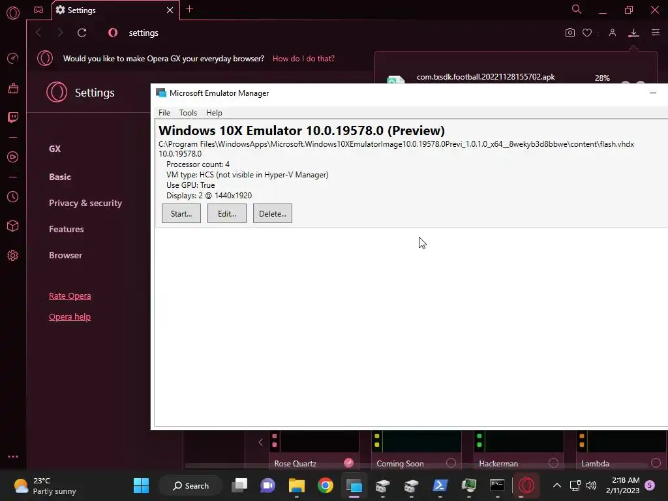Reload the settings page
This screenshot has width=668, height=501.
coord(82,33)
